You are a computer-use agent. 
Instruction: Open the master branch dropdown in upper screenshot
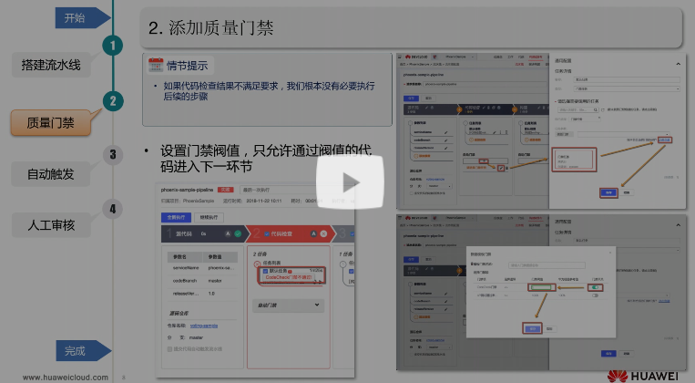point(439,186)
